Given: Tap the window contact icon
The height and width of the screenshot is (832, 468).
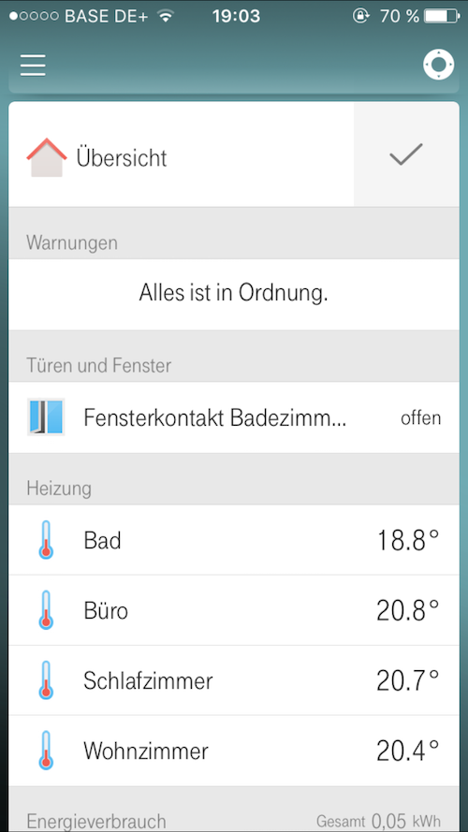Looking at the screenshot, I should (46, 417).
